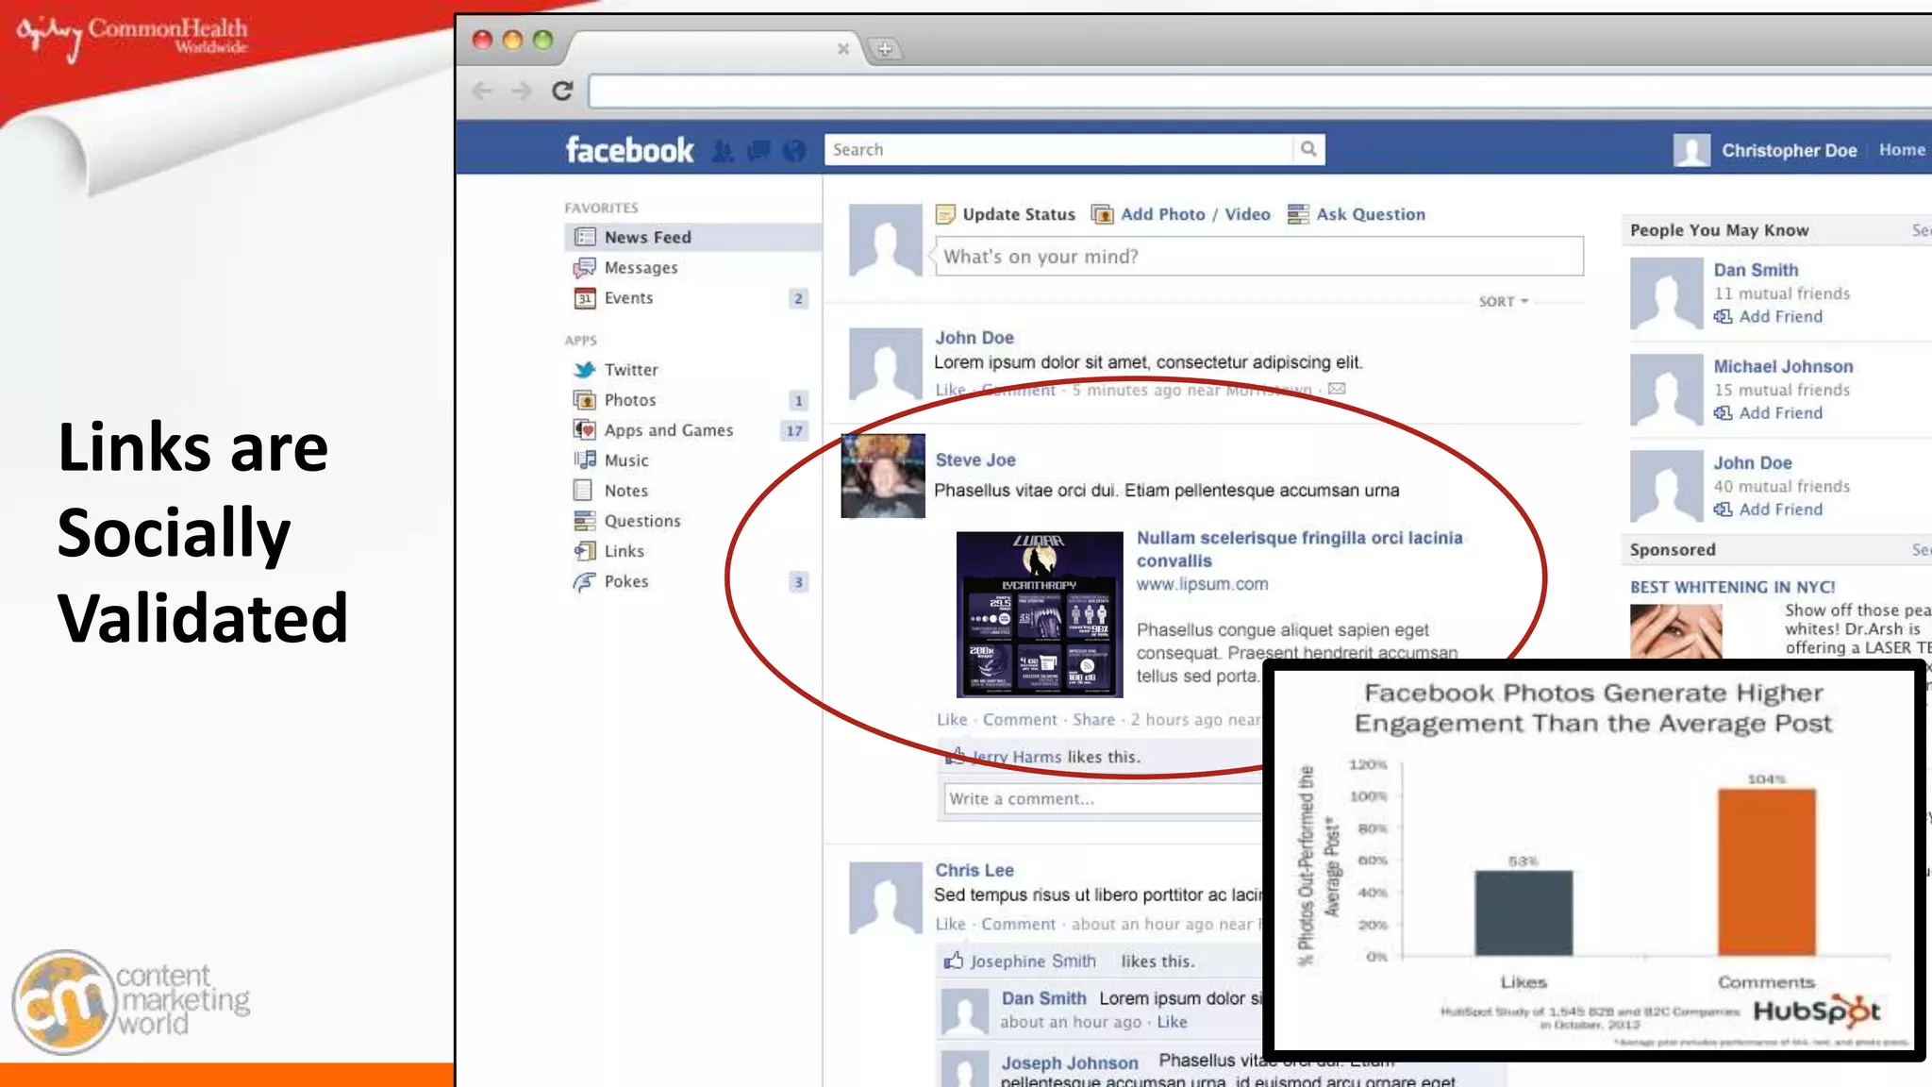Open Jerry Harms' profile link
This screenshot has height=1087, width=1932.
click(x=1017, y=757)
